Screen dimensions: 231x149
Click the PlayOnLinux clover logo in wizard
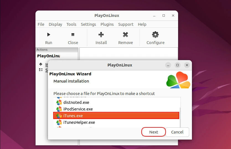tap(178, 80)
